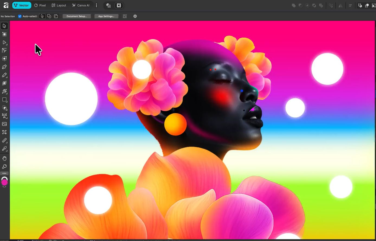Select the Move tool in the toolbar
This screenshot has width=376, height=241.
4,26
